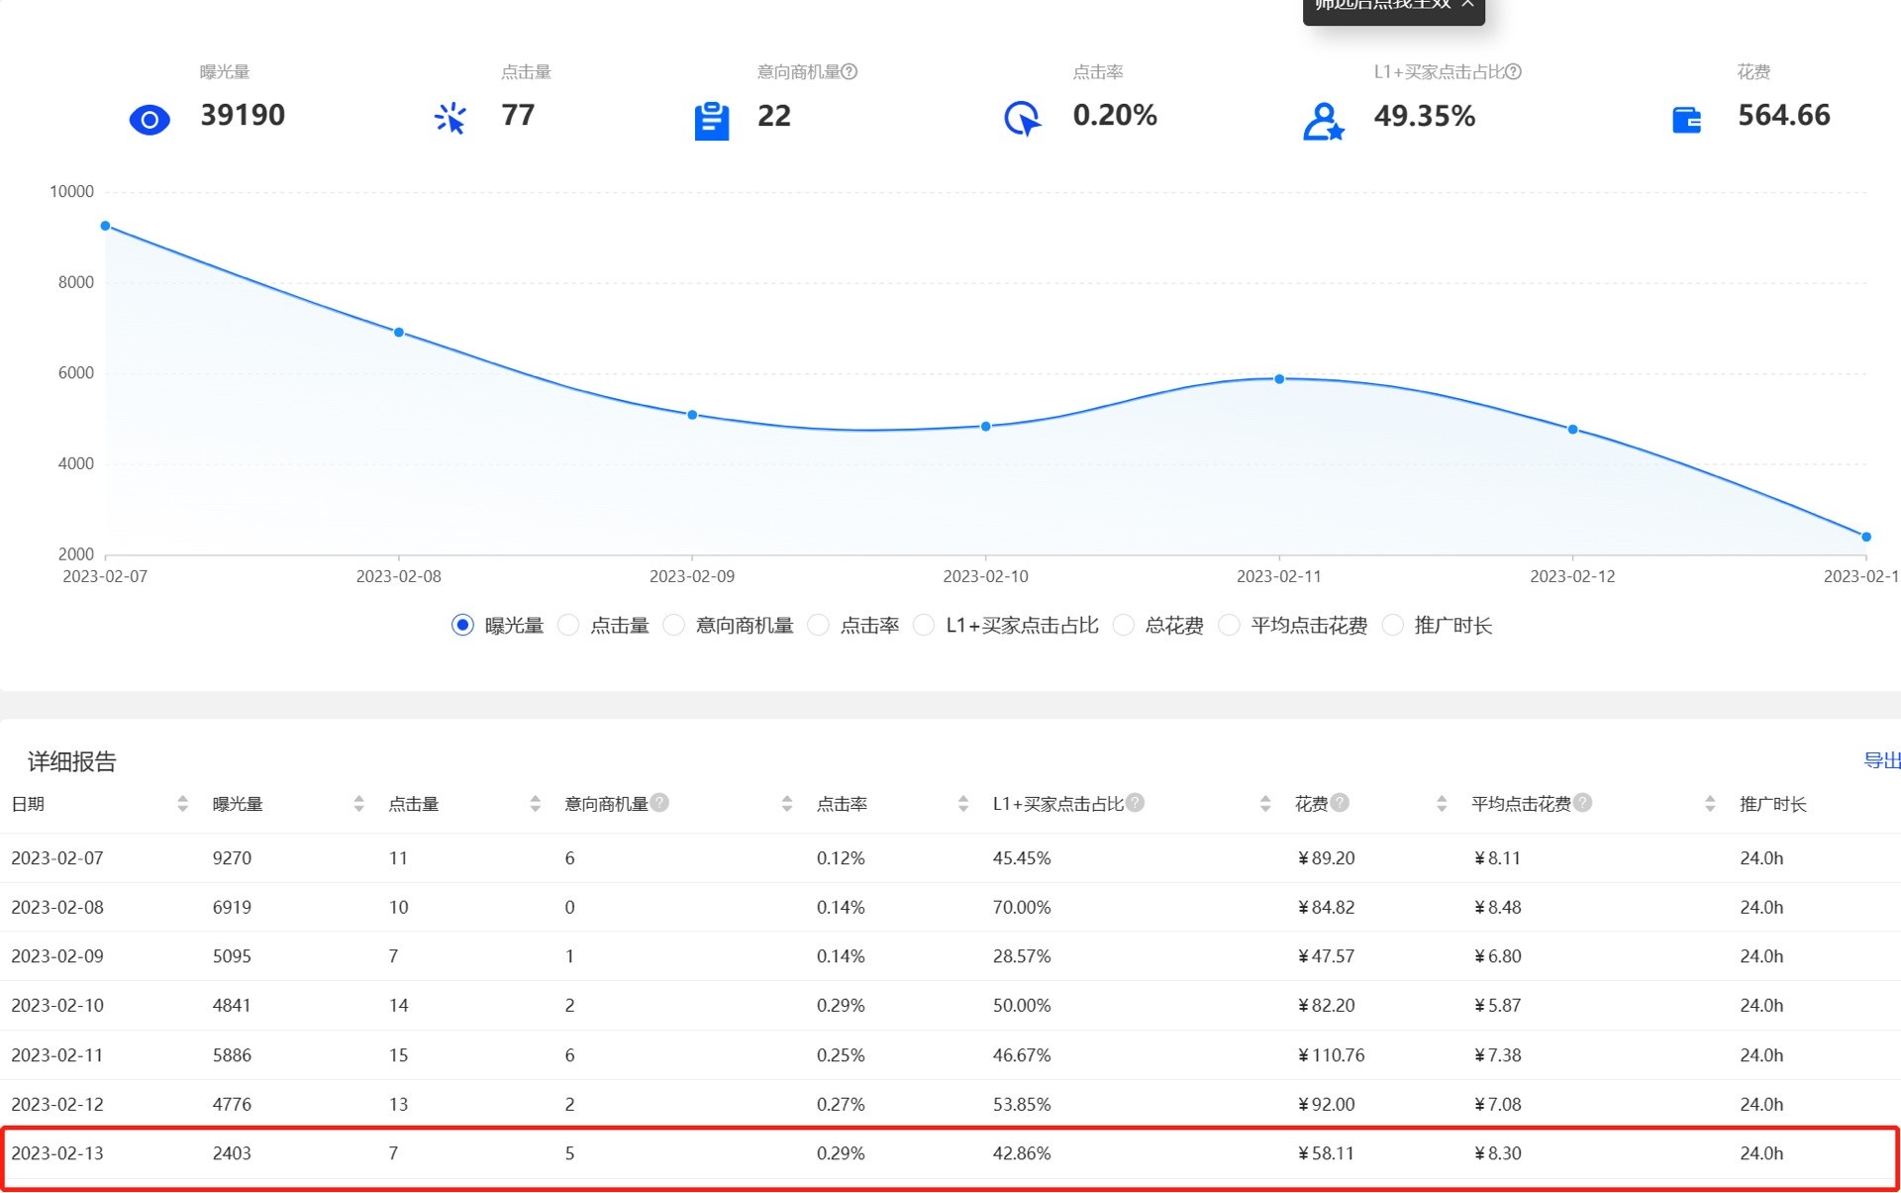Select the 意向商机量 chart radio
Viewport: 1901px width, 1193px height.
pos(673,625)
